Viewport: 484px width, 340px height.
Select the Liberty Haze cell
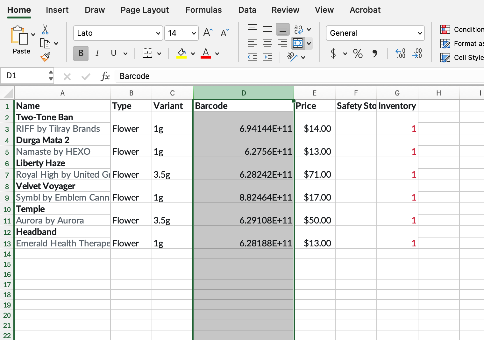pyautogui.click(x=62, y=163)
